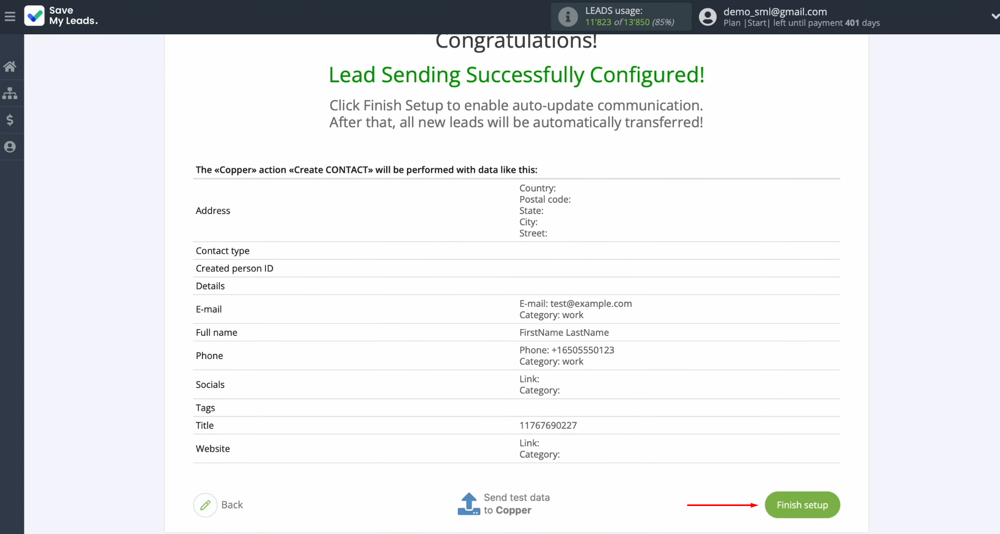Click the Phone value +16505550123
This screenshot has width=1000, height=534.
tap(582, 350)
